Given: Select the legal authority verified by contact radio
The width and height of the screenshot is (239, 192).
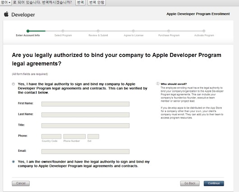Looking at the screenshot, I should [14, 84].
